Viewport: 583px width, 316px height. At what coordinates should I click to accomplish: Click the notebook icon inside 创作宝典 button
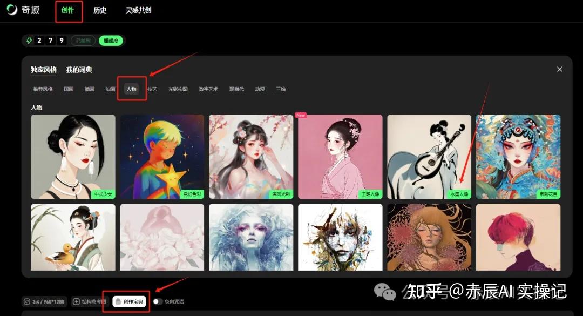pos(117,302)
